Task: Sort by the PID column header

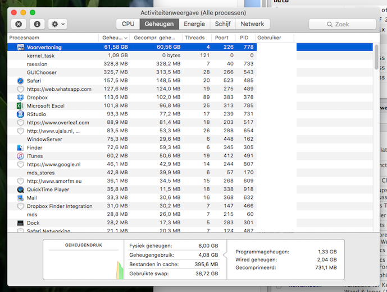Action: [x=244, y=38]
